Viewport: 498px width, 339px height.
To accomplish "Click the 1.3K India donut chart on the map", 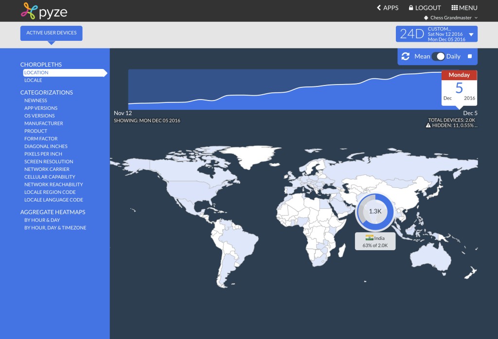I will [374, 212].
